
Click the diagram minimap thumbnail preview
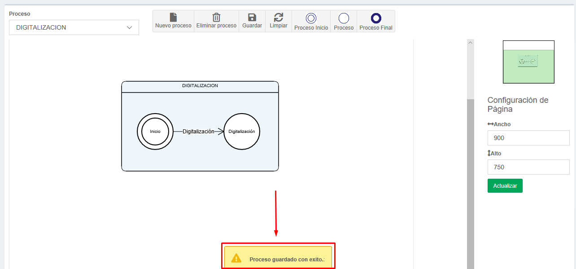(x=528, y=62)
